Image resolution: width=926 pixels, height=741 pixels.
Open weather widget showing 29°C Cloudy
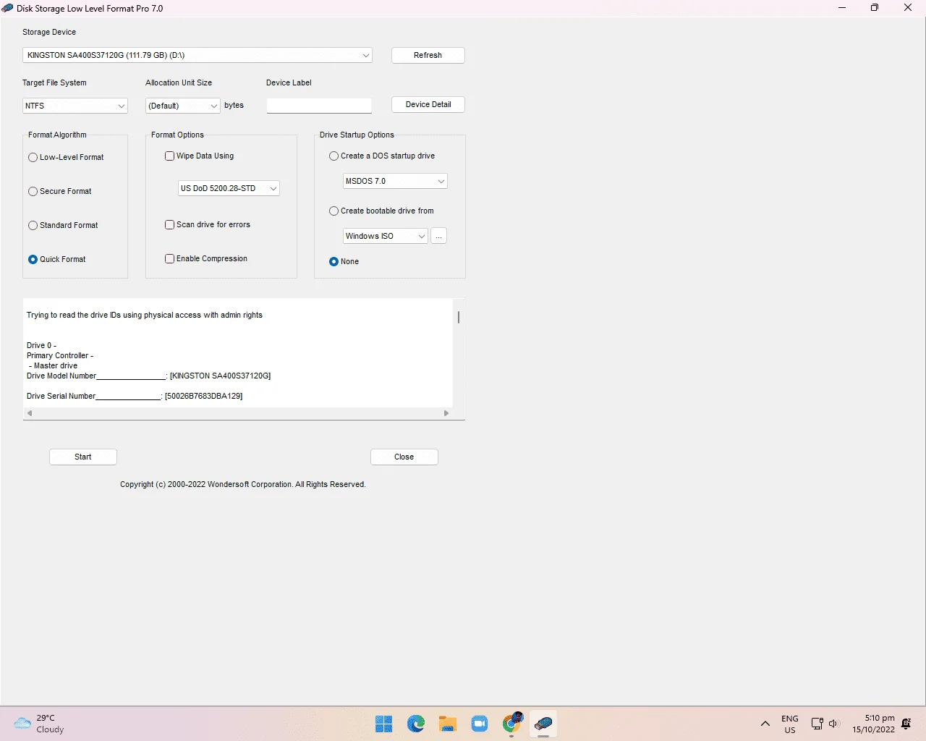[x=39, y=724]
